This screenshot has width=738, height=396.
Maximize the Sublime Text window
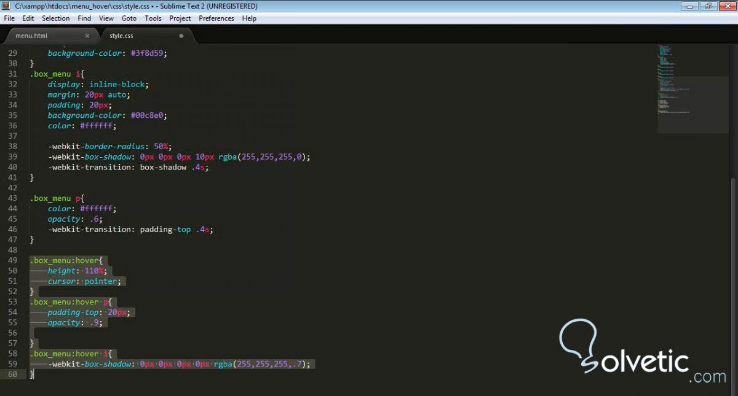[708, 6]
